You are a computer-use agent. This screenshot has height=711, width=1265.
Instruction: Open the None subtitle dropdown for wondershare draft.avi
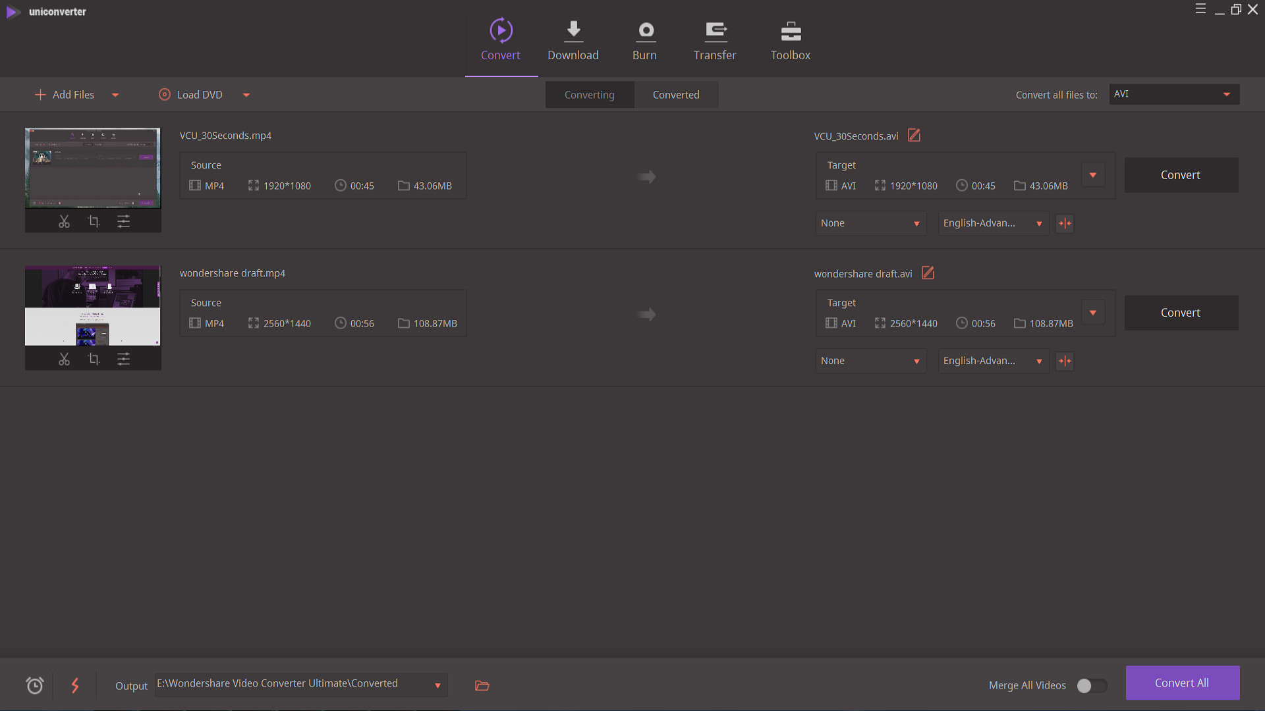870,361
